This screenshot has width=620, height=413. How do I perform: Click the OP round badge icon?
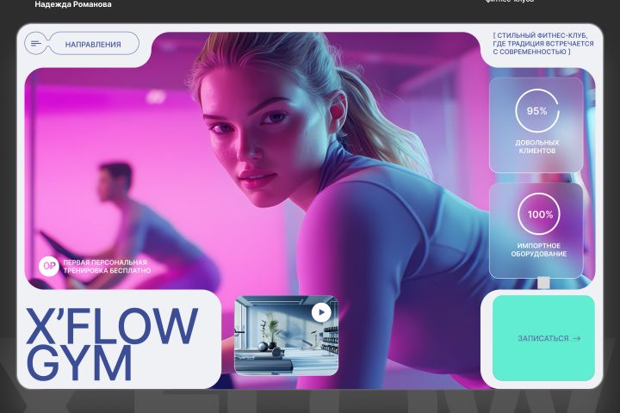click(x=48, y=267)
